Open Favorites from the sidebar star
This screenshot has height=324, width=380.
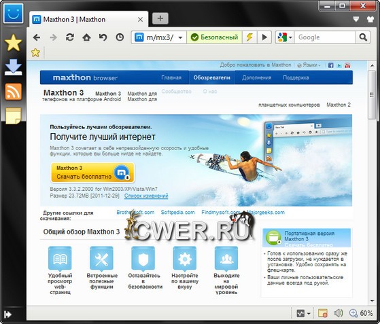[14, 43]
